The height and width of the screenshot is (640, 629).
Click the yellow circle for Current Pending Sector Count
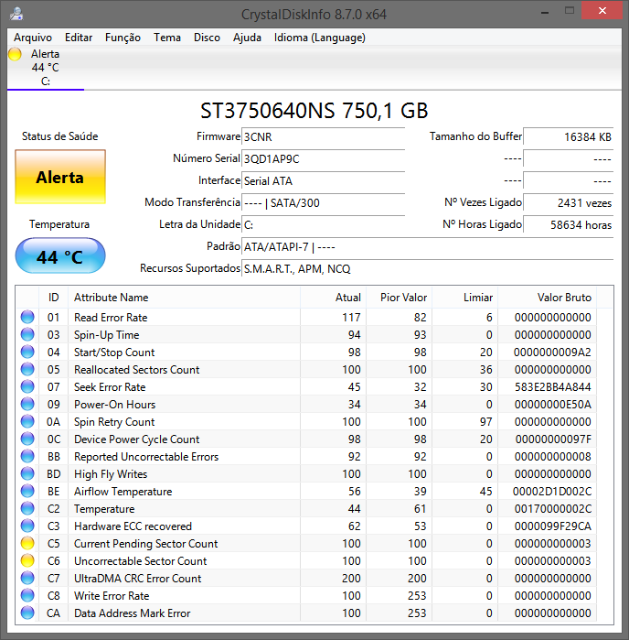27,543
